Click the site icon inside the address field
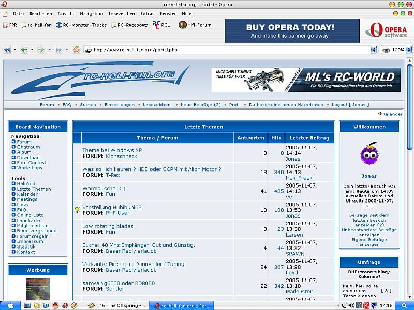 click(x=88, y=50)
